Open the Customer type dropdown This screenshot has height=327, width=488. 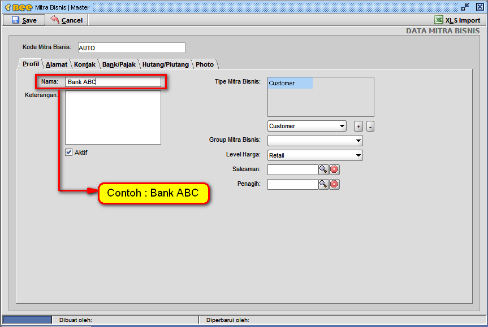click(x=306, y=126)
